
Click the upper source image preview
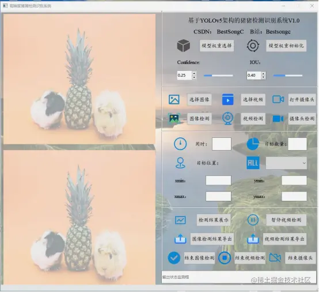(79, 79)
